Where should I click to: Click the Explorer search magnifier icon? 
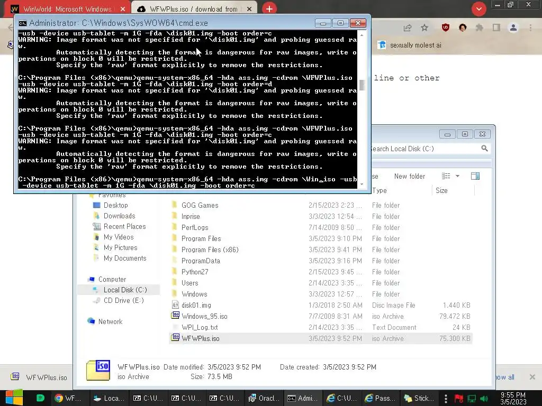[485, 149]
